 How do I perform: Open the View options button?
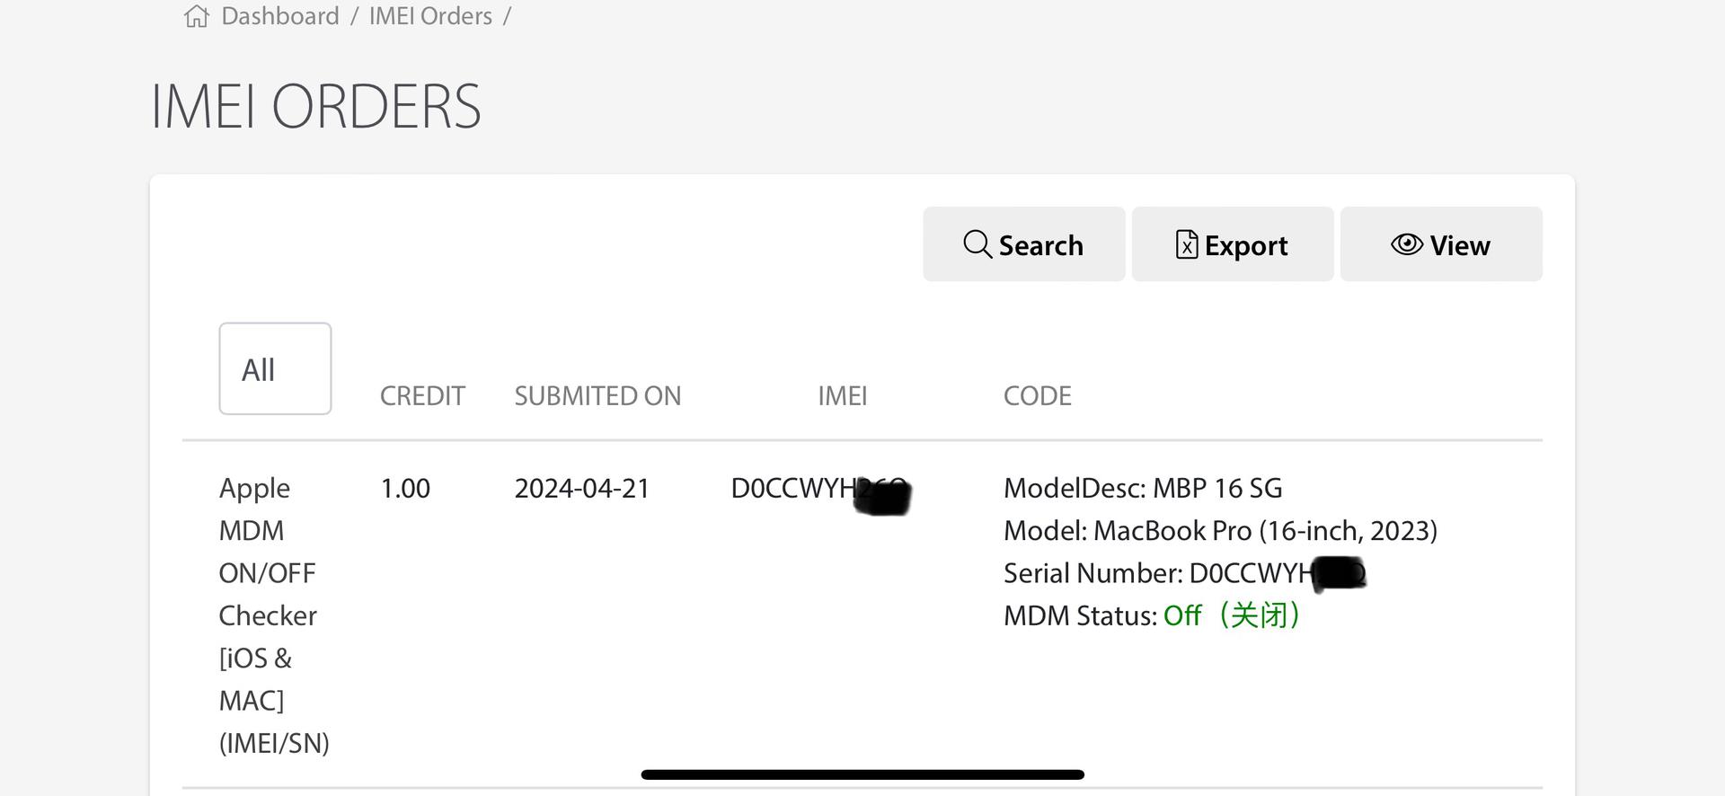click(x=1441, y=244)
